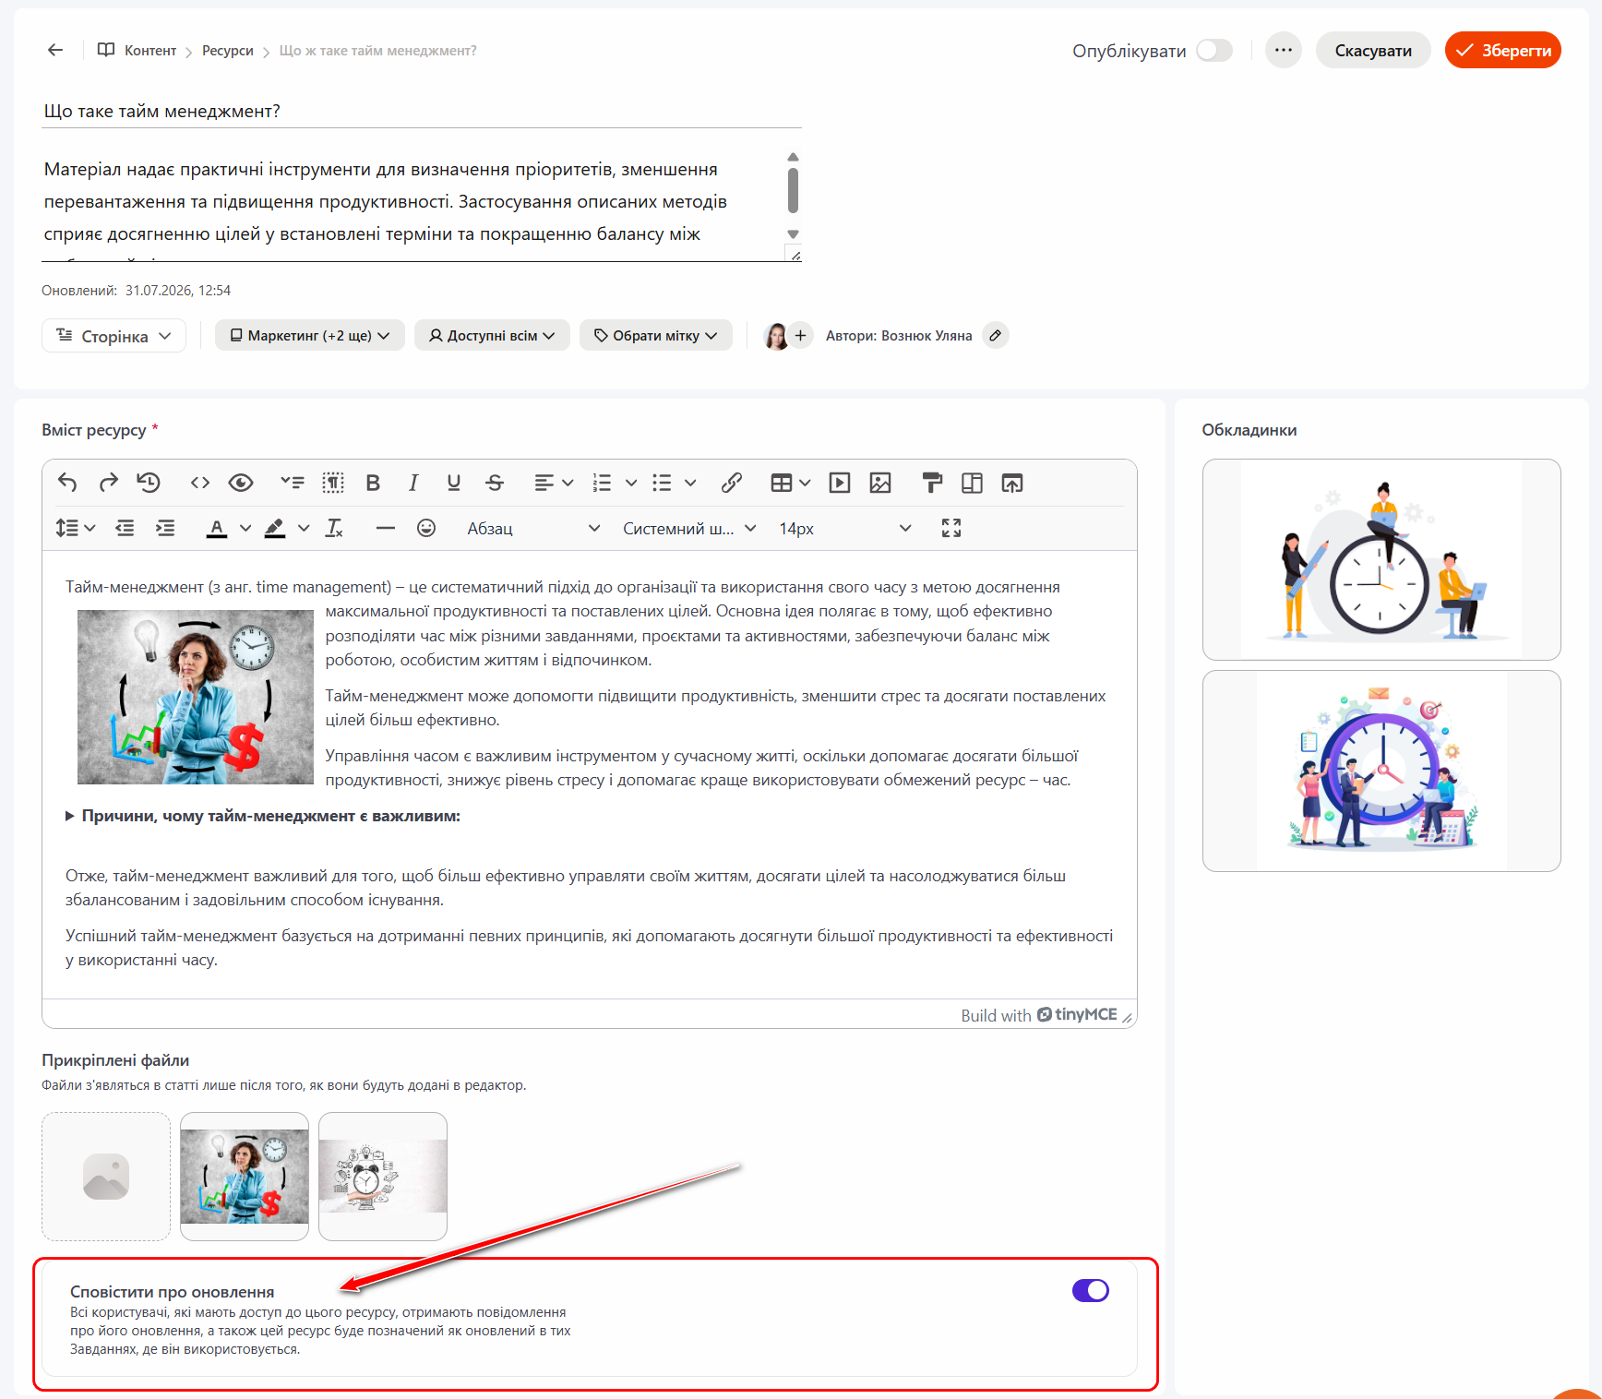
Task: Click the pencil icon to edit authors
Action: click(x=996, y=336)
